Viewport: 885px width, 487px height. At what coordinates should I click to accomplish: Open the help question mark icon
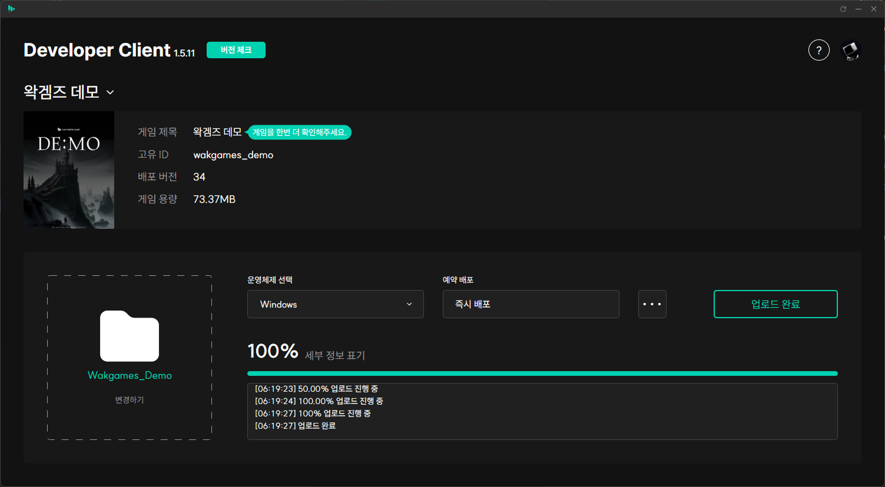818,50
